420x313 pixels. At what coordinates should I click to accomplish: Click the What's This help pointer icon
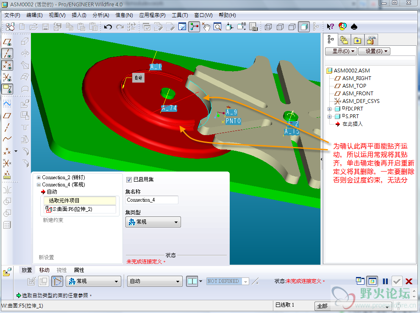pos(330,27)
